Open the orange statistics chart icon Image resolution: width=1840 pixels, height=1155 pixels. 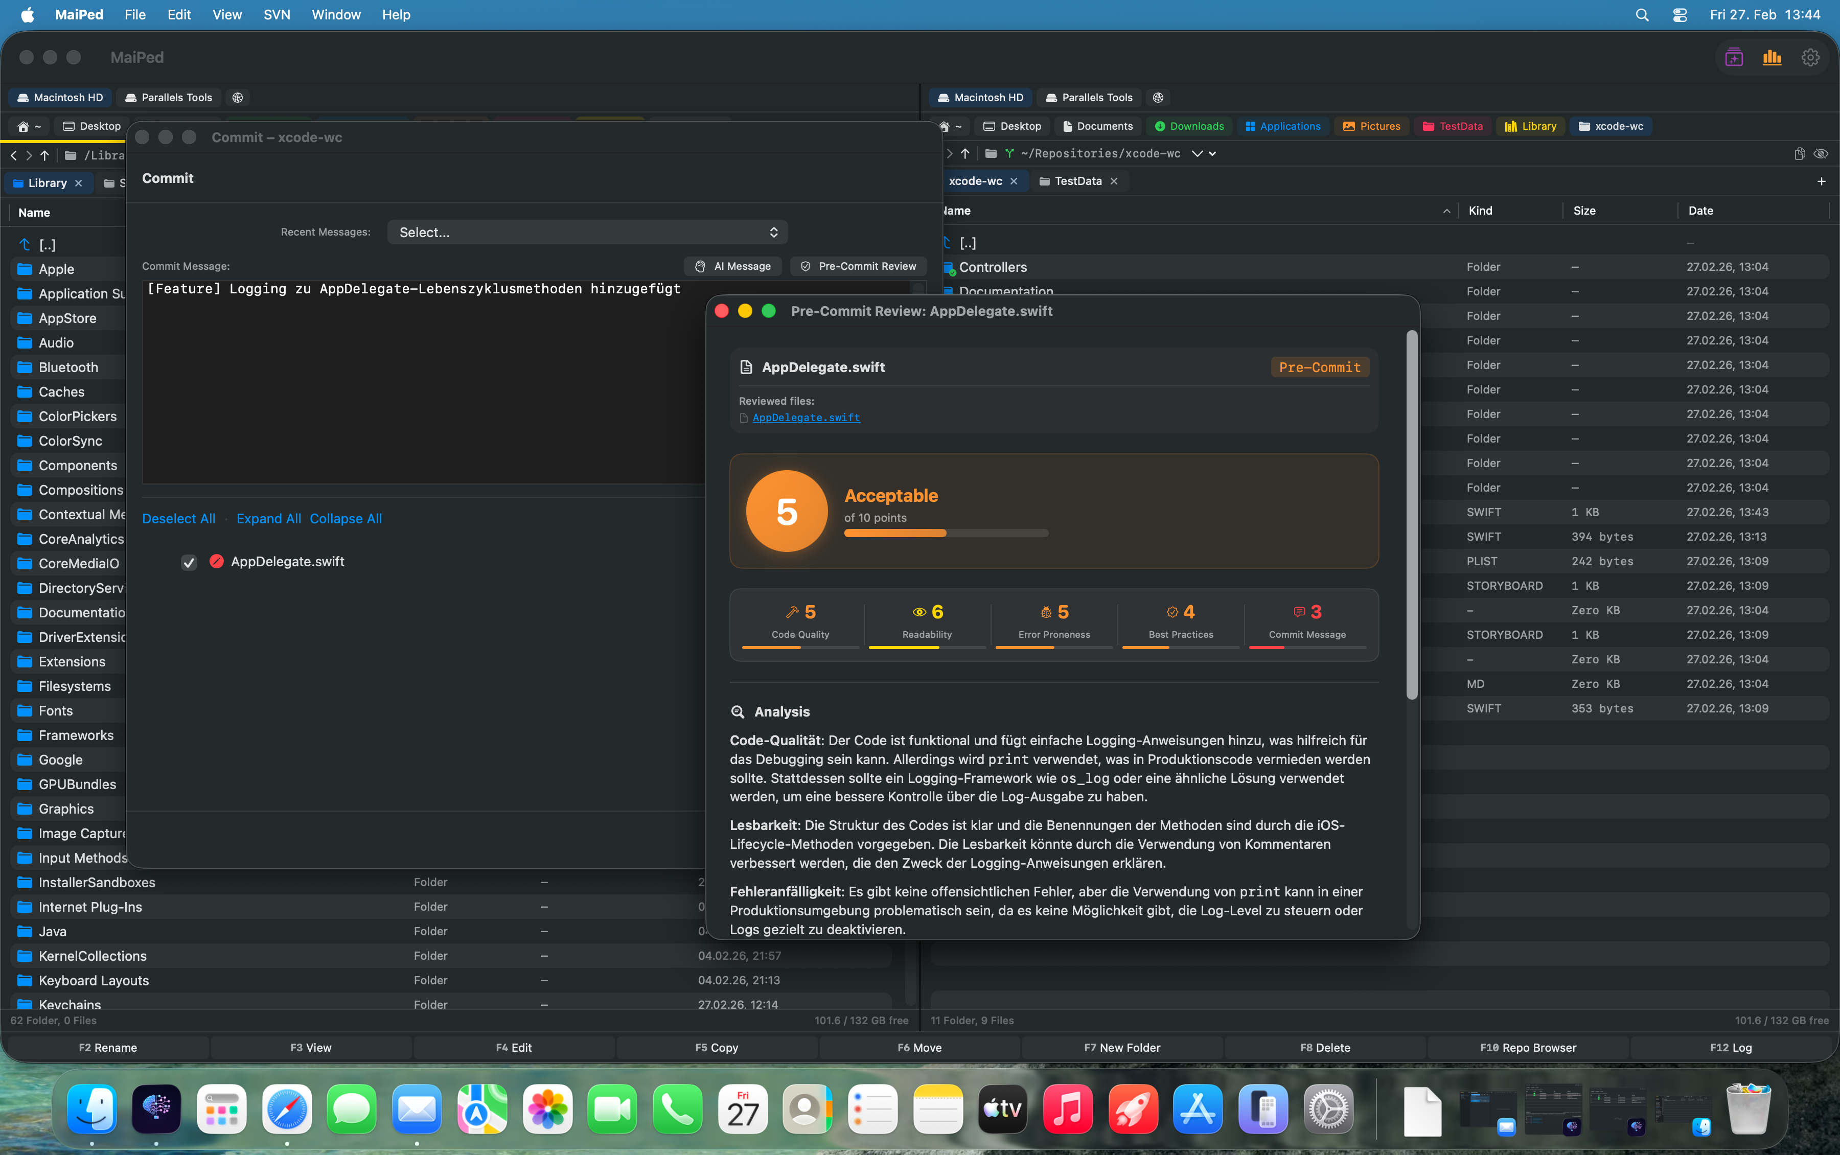1772,57
